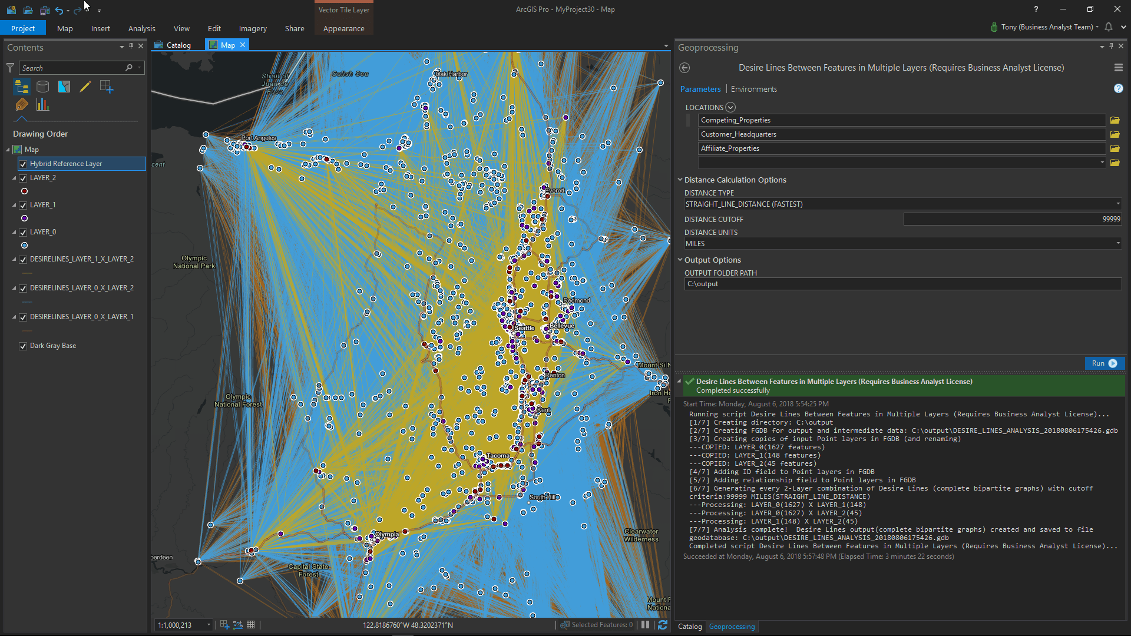Open the Catalog pane tab
The width and height of the screenshot is (1131, 636).
[690, 626]
